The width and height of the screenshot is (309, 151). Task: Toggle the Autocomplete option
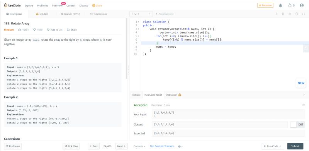[x=165, y=14]
